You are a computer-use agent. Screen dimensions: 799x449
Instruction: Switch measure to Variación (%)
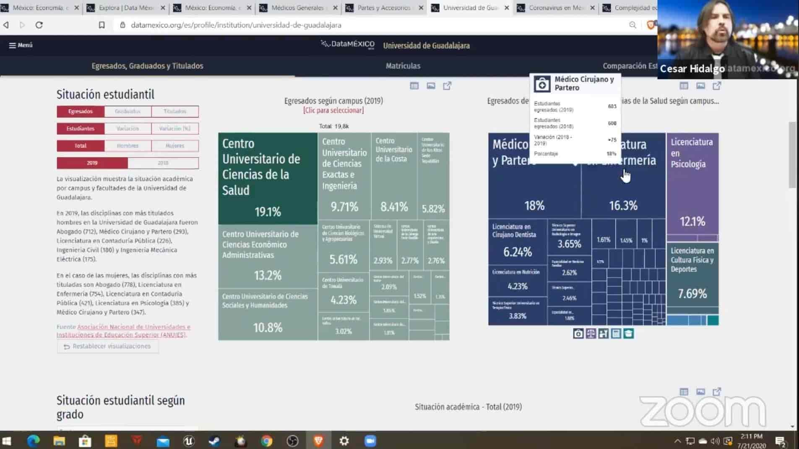[x=175, y=128]
